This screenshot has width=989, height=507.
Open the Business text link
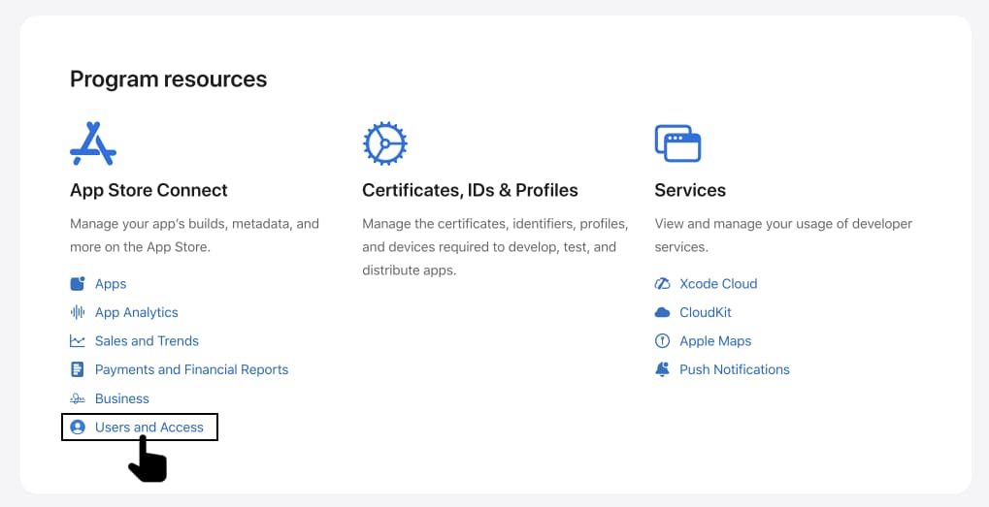point(122,398)
